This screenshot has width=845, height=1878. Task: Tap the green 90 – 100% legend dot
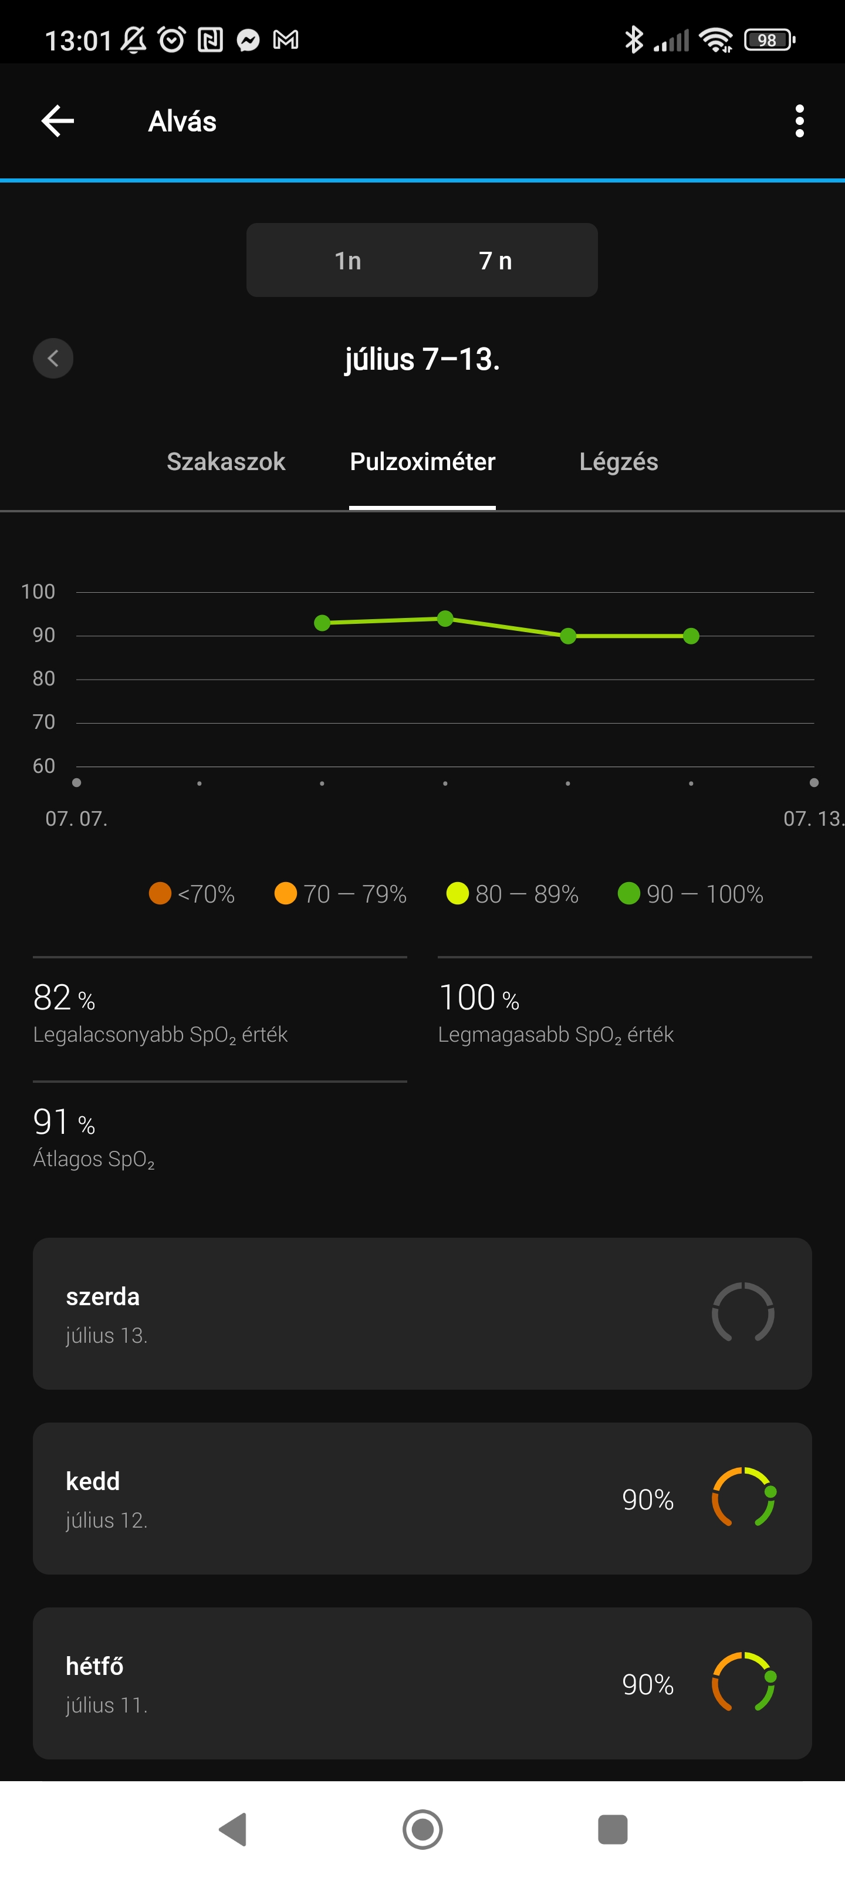[628, 893]
